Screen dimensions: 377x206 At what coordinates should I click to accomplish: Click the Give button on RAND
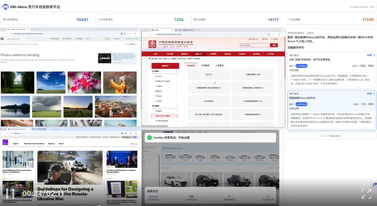(134, 137)
